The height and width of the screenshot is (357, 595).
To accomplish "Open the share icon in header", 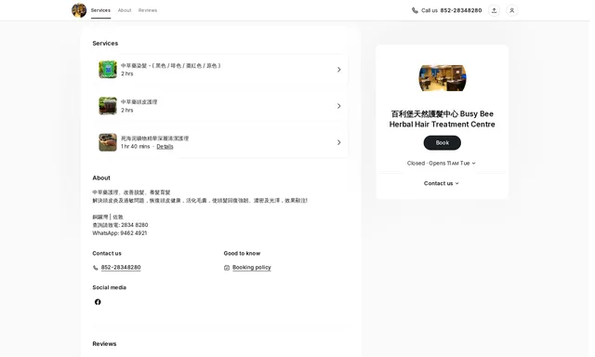I will pos(494,10).
